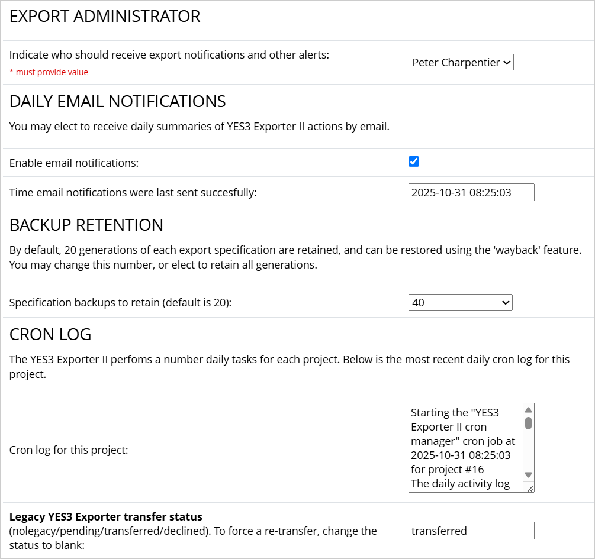Click the cron log scroll-down arrow
The width and height of the screenshot is (595, 559).
(528, 474)
